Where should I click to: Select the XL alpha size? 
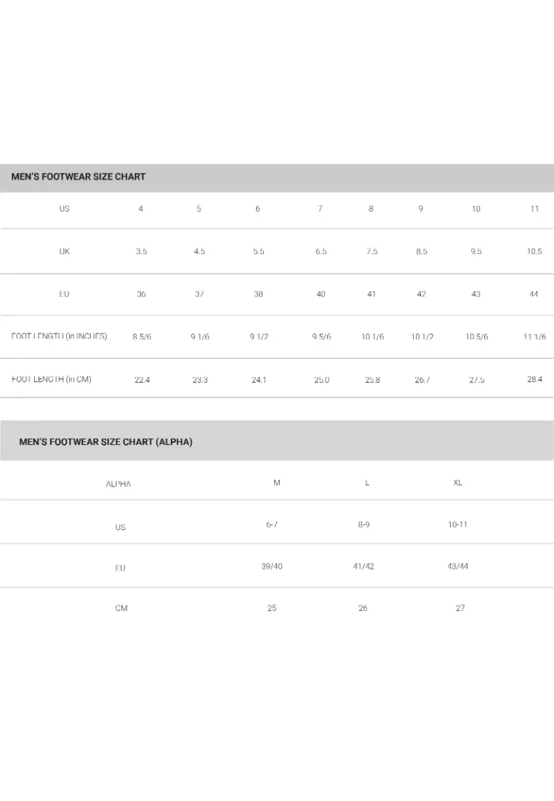(458, 483)
